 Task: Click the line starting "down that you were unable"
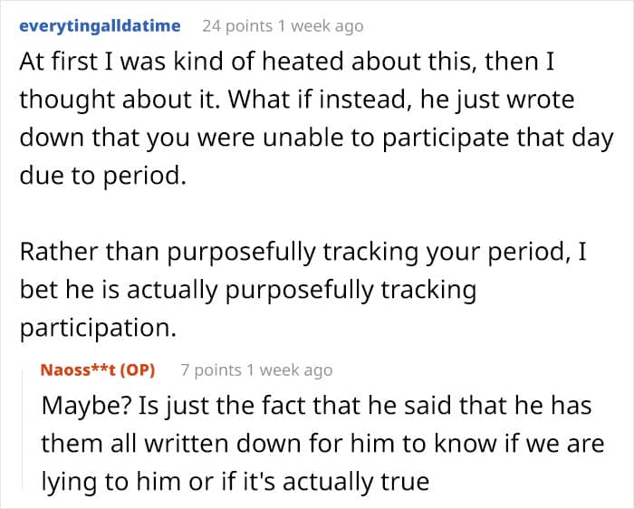[317, 137]
